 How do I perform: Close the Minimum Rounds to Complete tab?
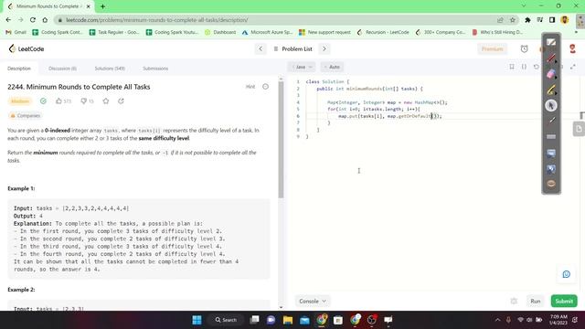point(89,6)
